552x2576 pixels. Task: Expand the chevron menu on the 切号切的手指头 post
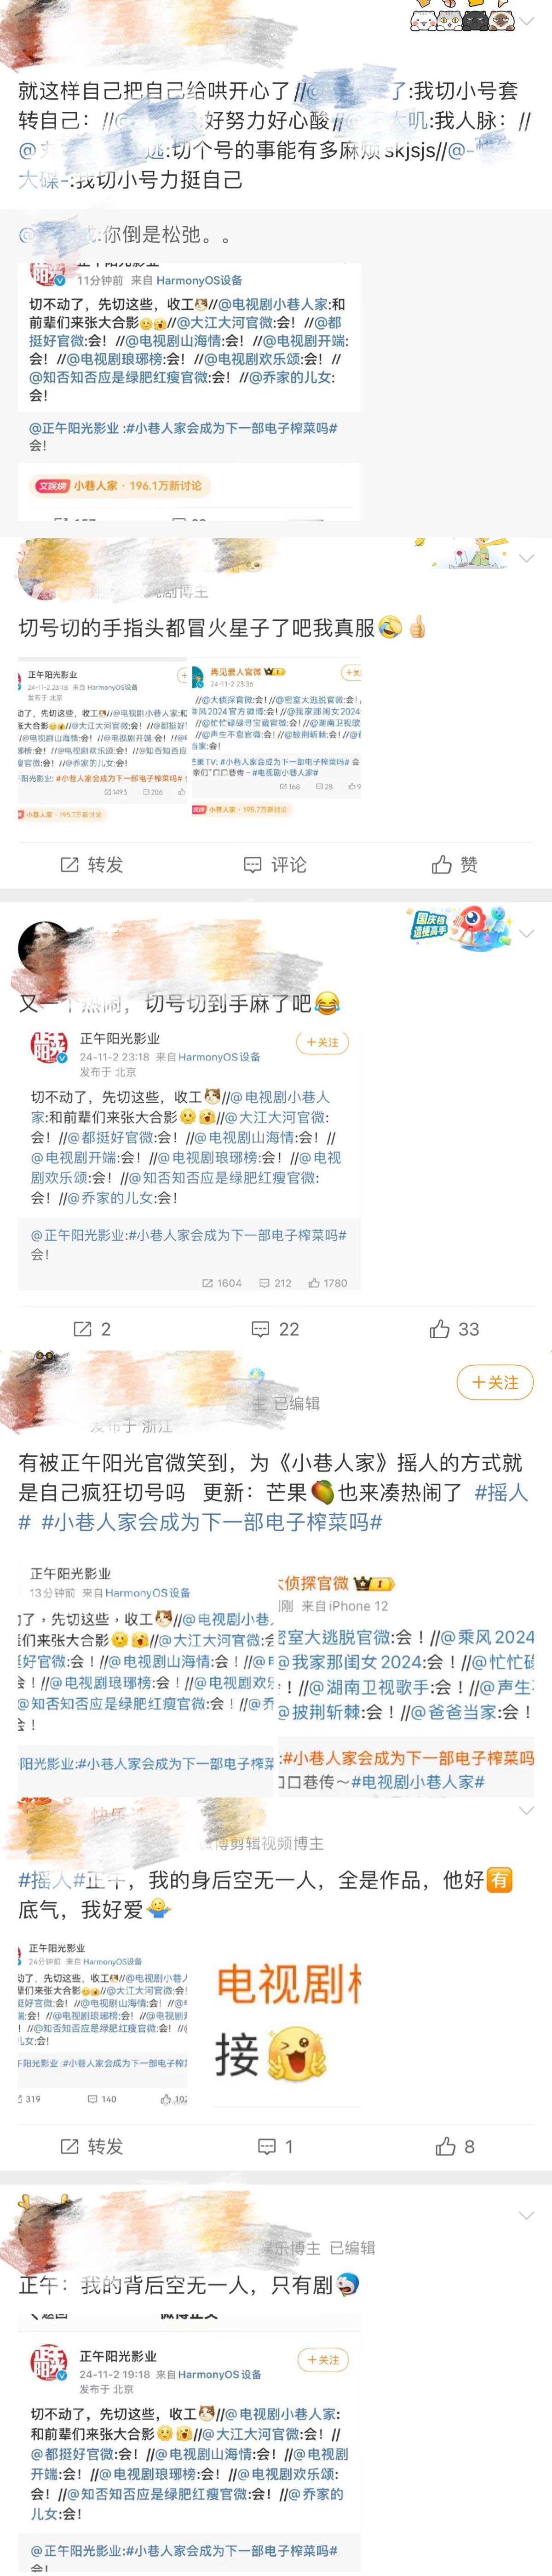click(527, 557)
